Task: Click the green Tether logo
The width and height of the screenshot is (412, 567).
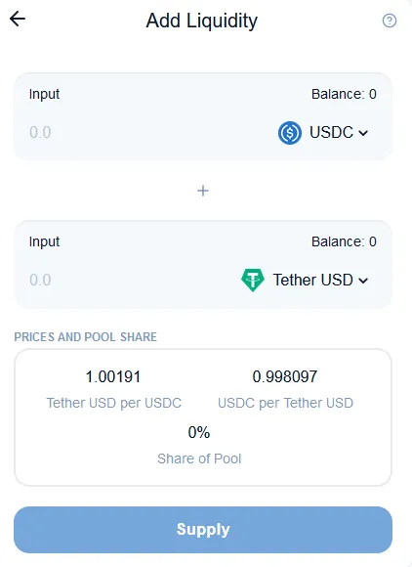Action: click(253, 280)
